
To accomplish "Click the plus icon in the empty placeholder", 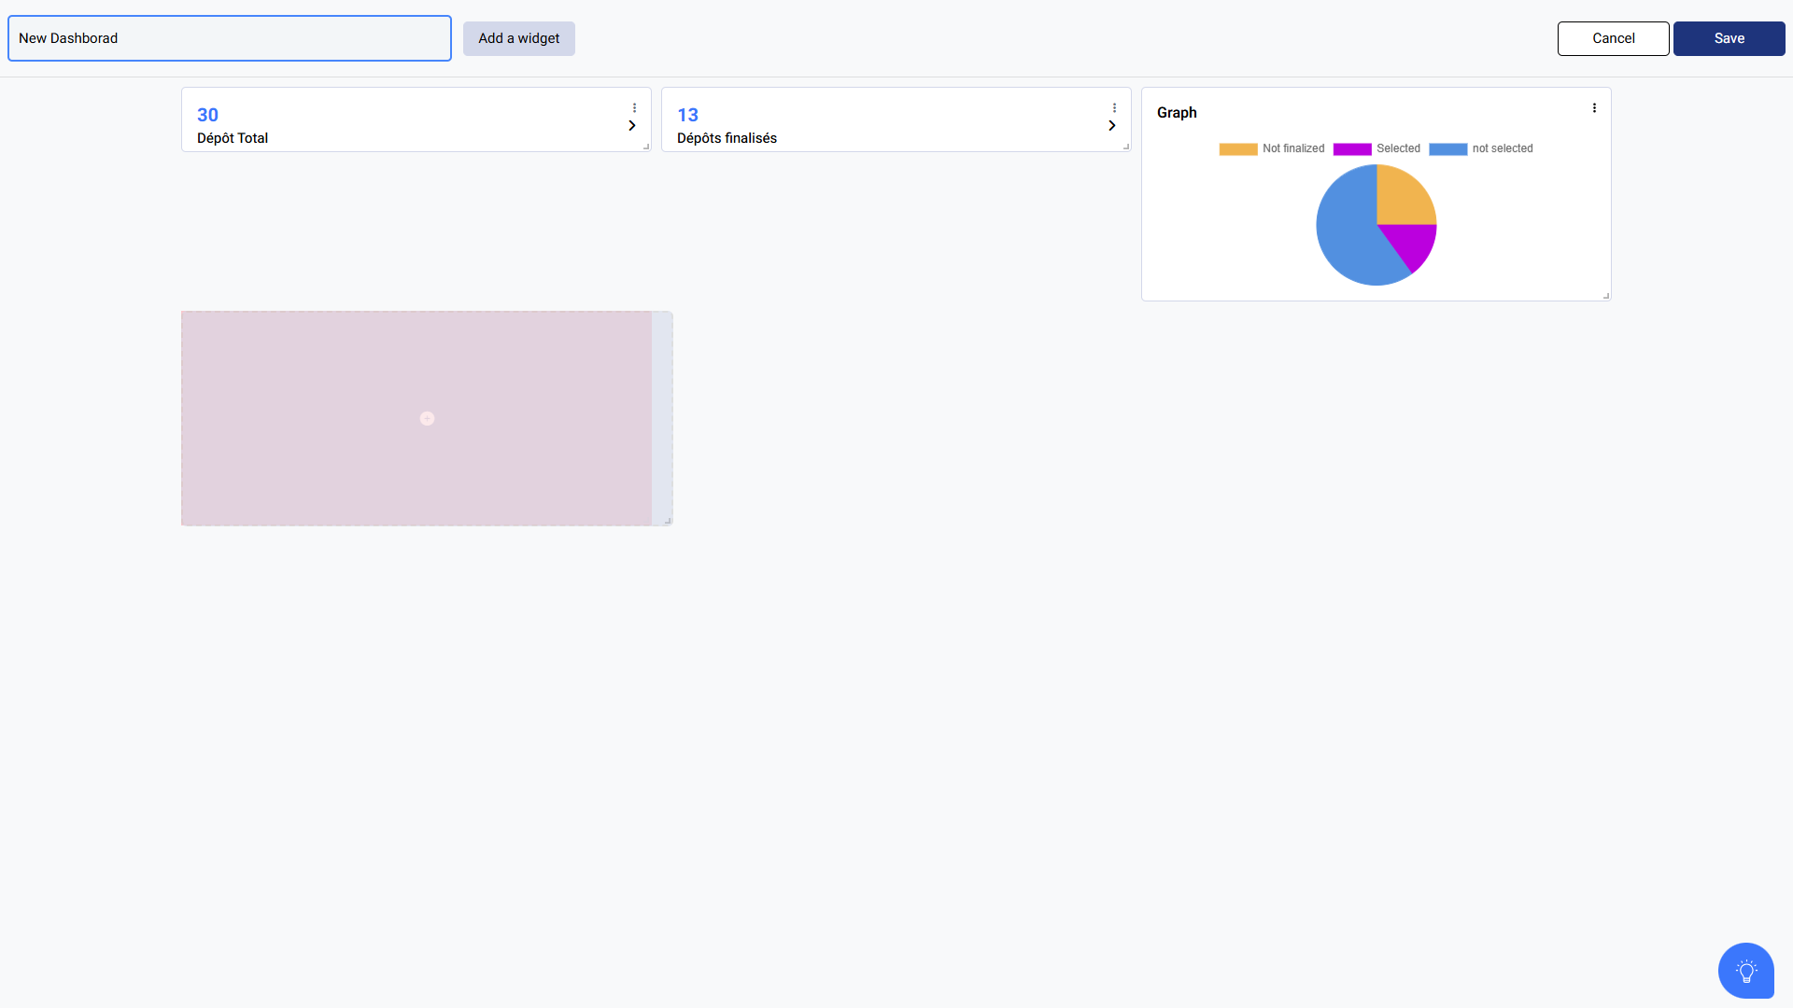I will pos(427,419).
